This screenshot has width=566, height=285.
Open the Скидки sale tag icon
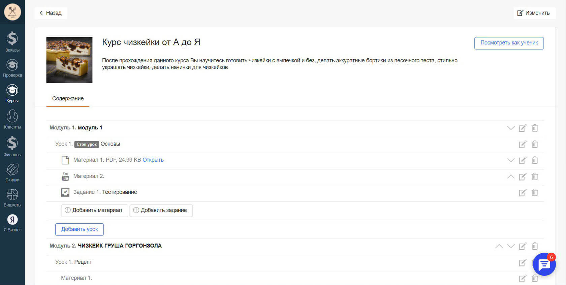click(x=12, y=172)
